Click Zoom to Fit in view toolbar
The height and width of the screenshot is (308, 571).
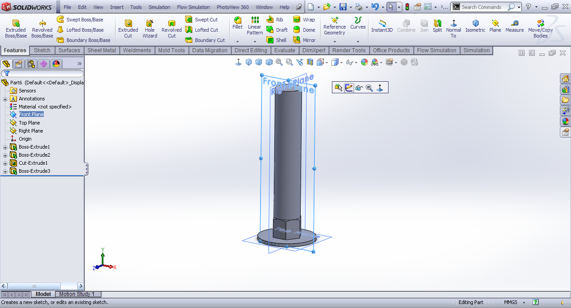(x=279, y=62)
